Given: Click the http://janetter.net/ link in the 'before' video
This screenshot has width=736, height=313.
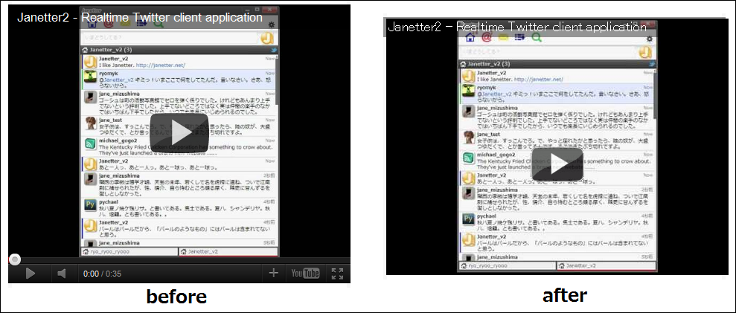Looking at the screenshot, I should tap(161, 65).
